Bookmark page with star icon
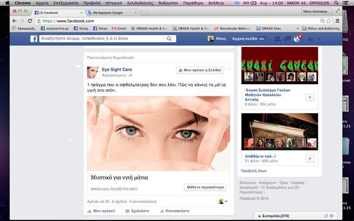Viewport: 354px width, 221px height. pos(329,21)
